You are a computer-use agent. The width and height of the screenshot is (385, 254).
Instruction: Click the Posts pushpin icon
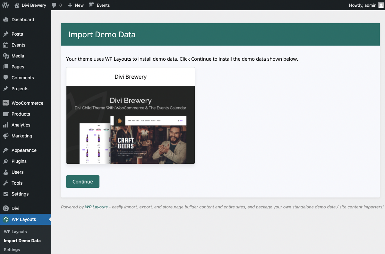coord(6,34)
